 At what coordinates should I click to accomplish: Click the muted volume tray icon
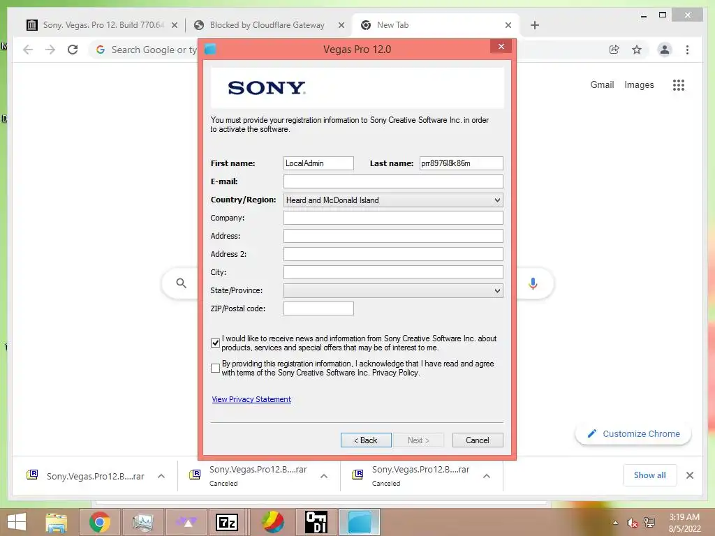click(x=632, y=523)
